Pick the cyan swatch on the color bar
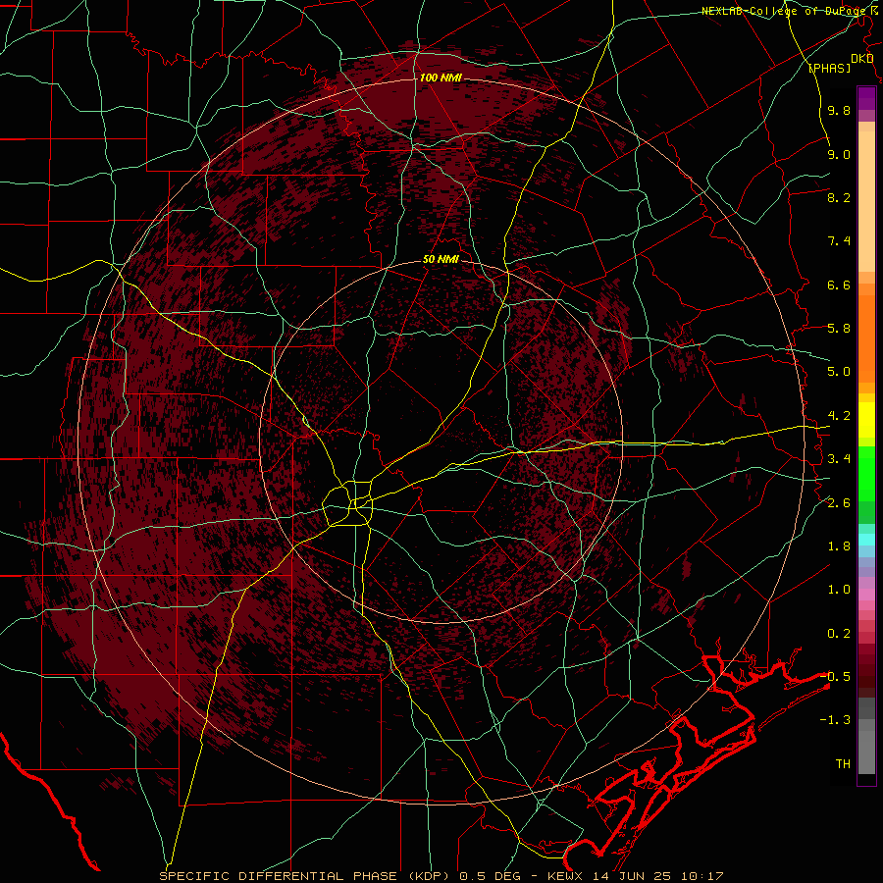 [x=866, y=540]
